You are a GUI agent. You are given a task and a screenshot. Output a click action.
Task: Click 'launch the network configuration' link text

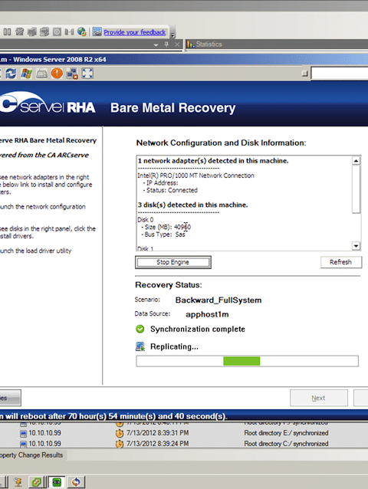point(43,207)
